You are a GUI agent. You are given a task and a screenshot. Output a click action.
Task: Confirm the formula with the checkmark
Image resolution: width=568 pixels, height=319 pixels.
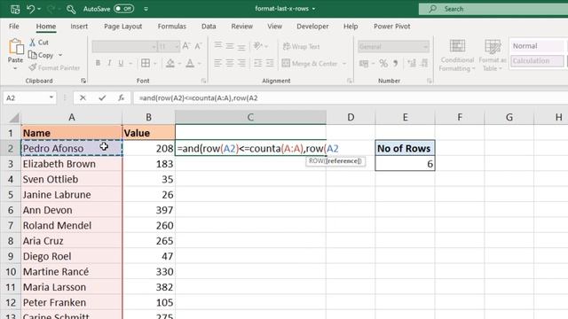tap(102, 98)
